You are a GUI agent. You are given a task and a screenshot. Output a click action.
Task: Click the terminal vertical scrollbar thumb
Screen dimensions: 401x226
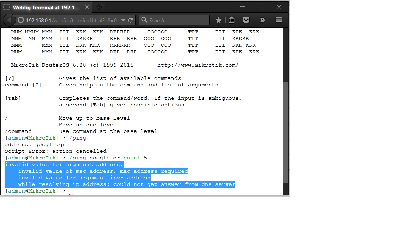point(285,133)
